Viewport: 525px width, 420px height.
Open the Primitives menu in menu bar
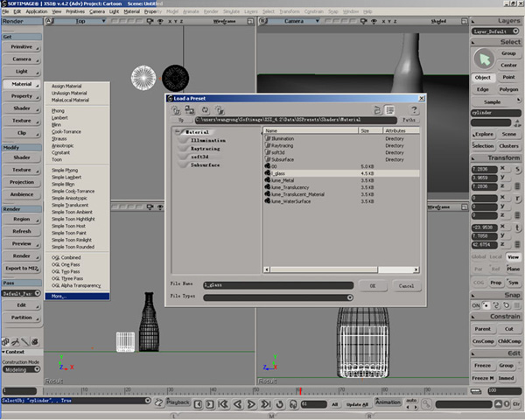click(75, 11)
